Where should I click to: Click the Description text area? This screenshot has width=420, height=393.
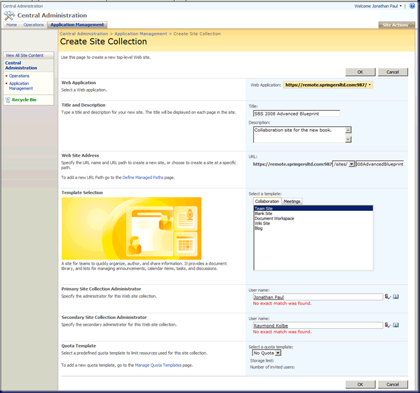[x=299, y=135]
